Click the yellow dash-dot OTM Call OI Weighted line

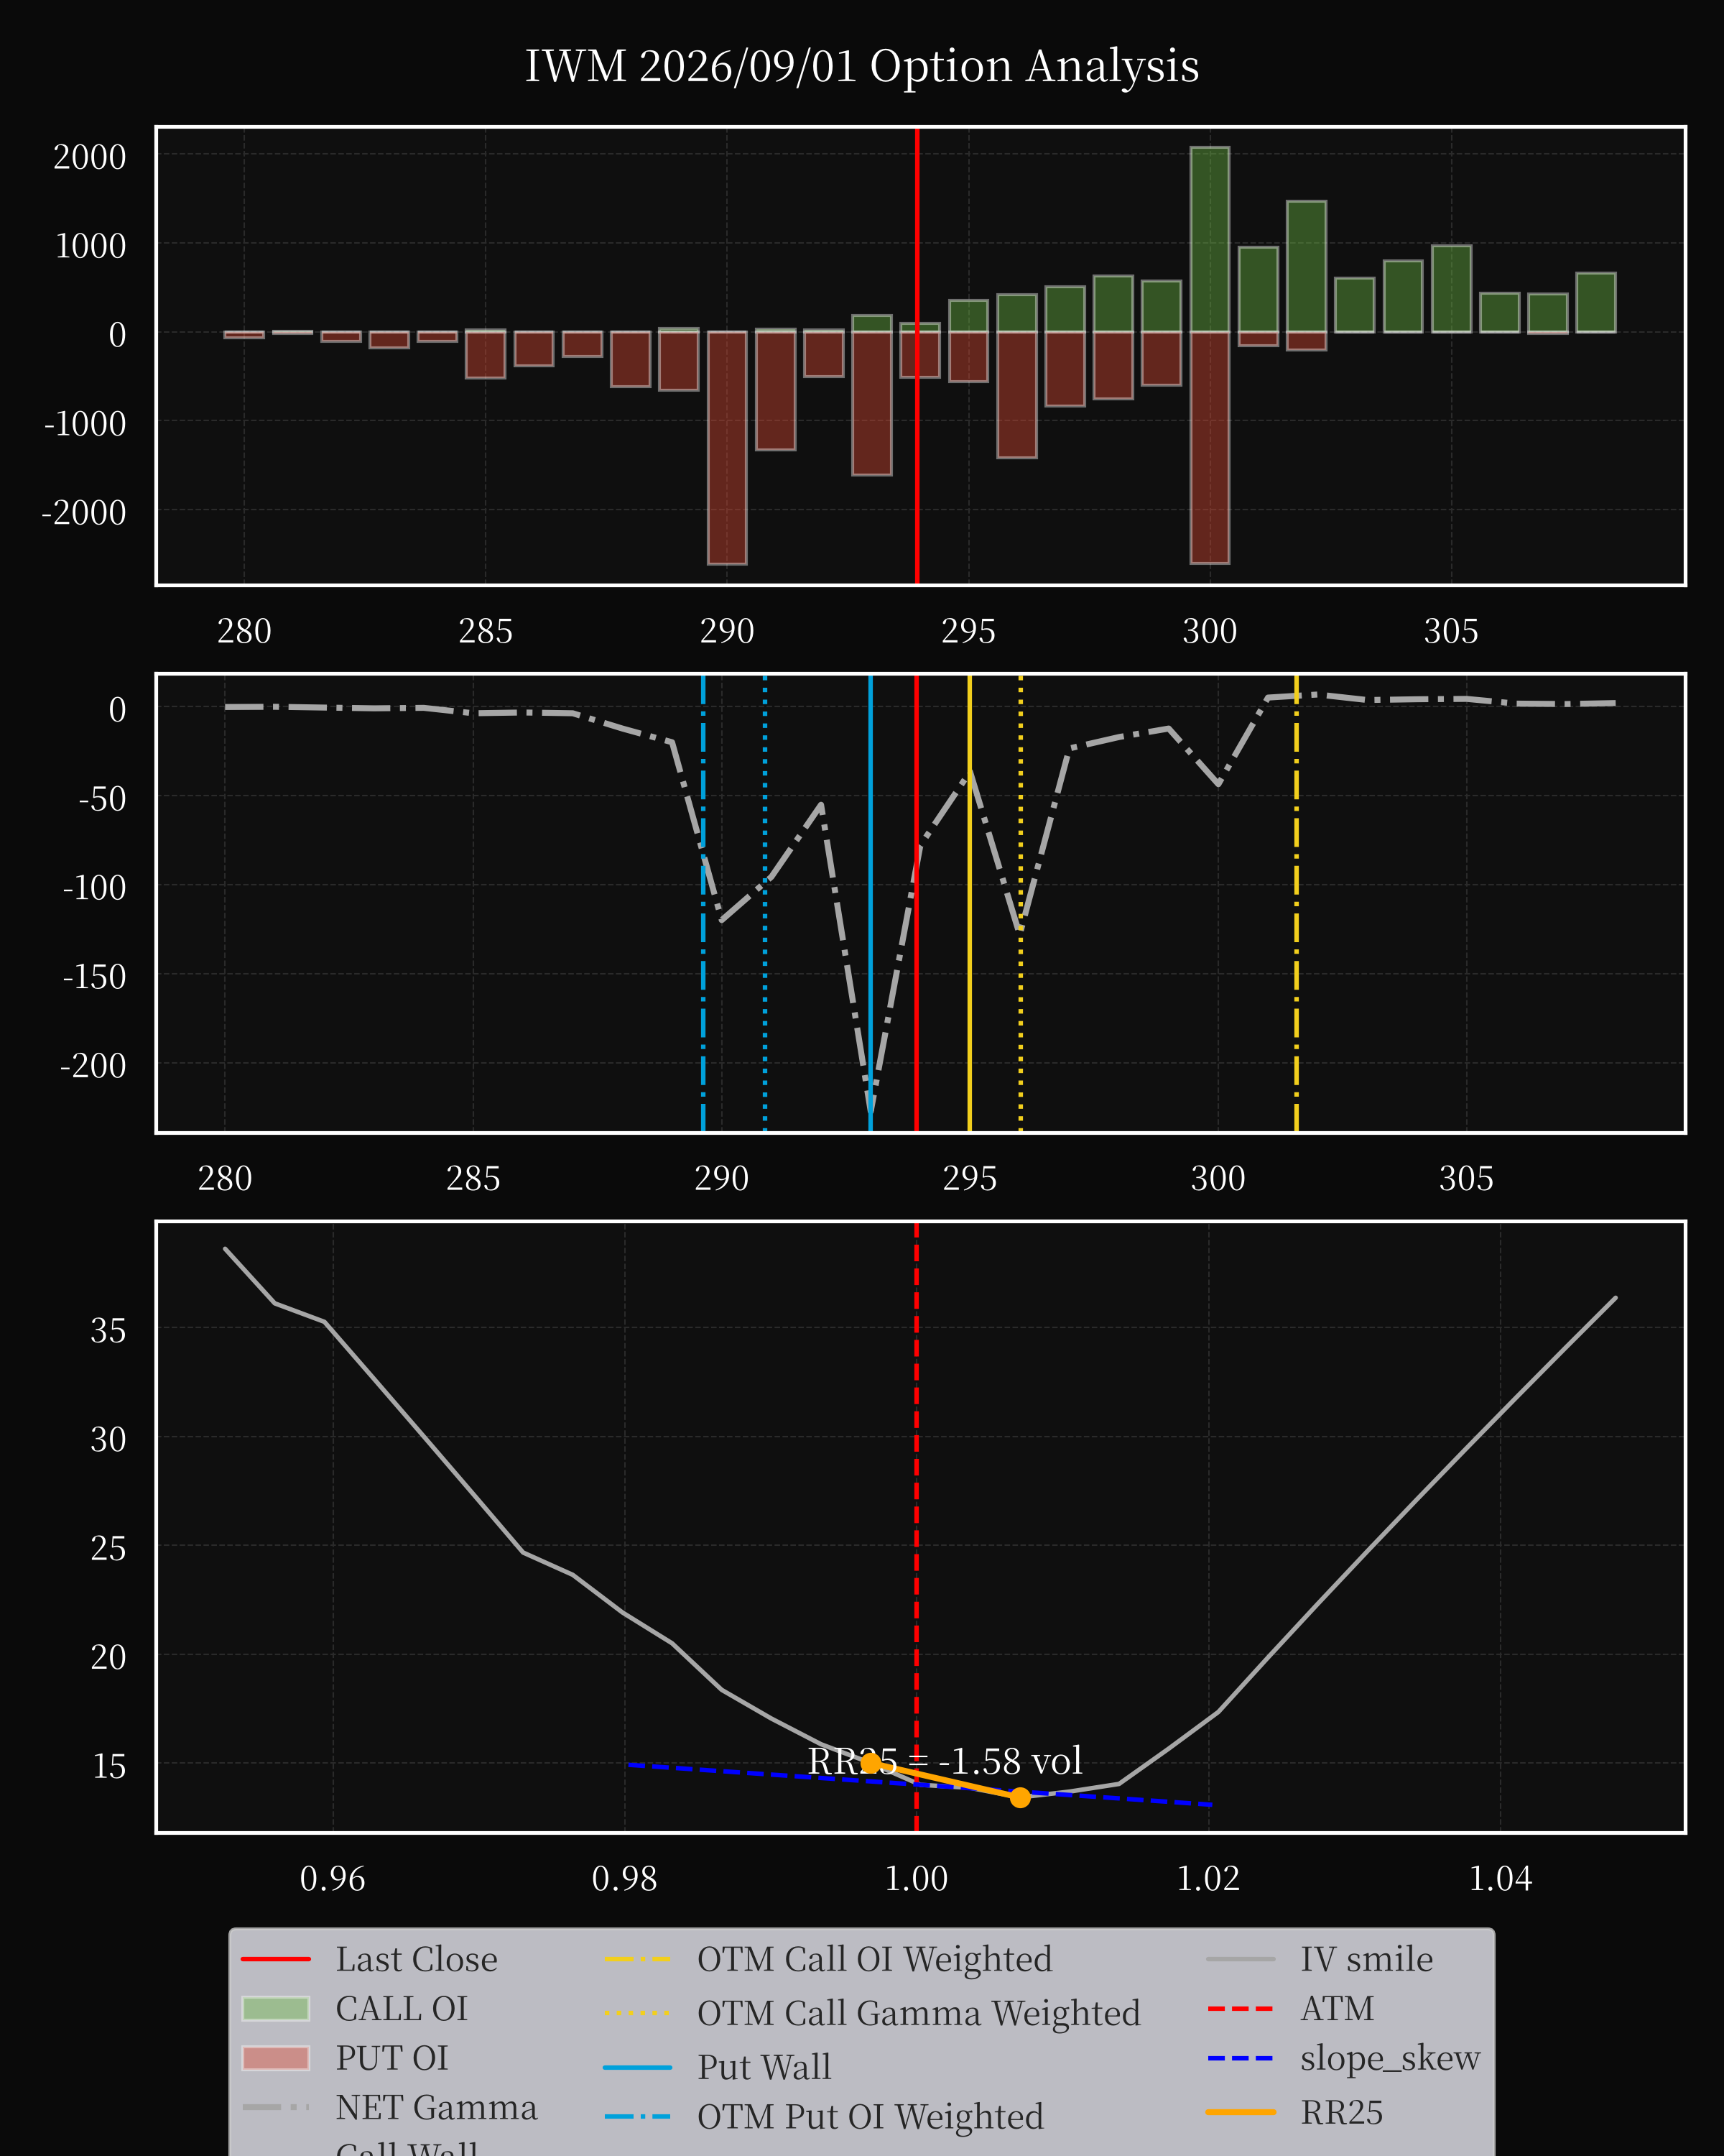click(1297, 903)
